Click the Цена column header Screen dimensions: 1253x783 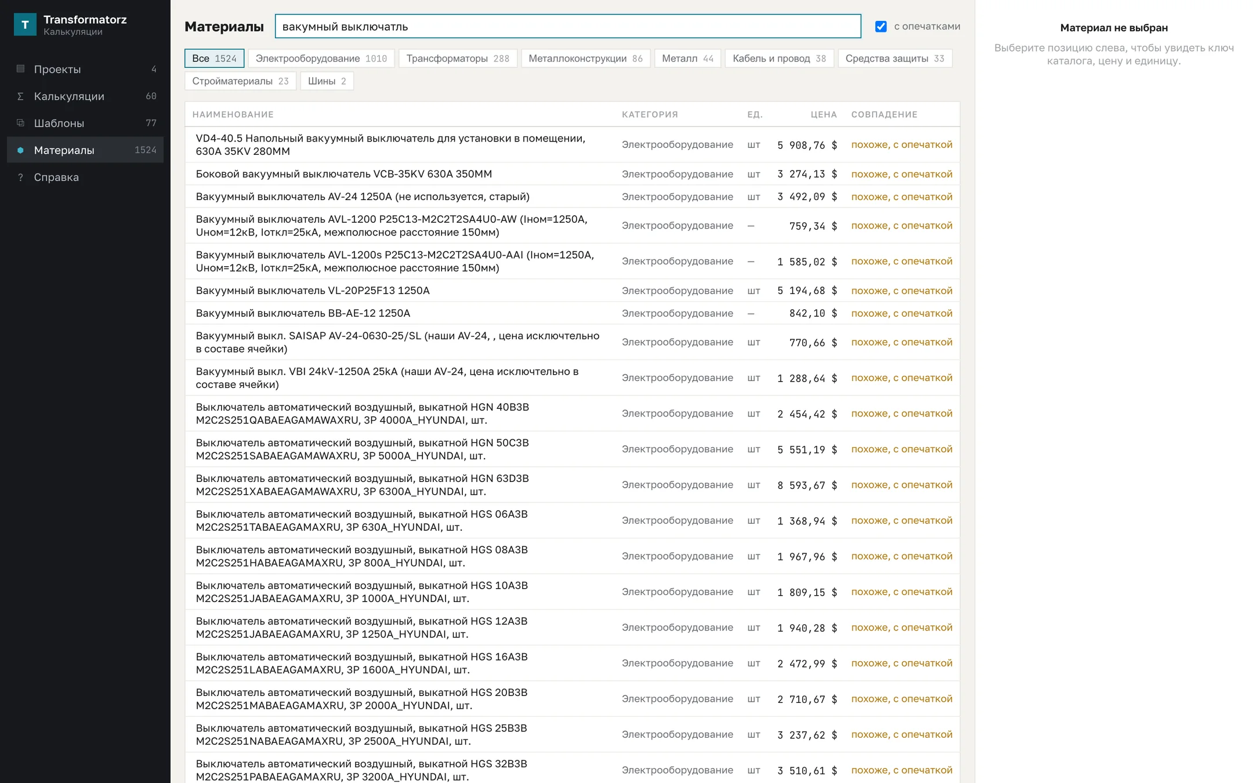[x=824, y=115]
